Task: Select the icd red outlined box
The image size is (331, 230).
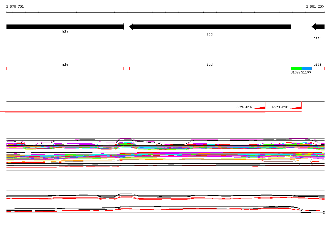Action: (x=210, y=68)
